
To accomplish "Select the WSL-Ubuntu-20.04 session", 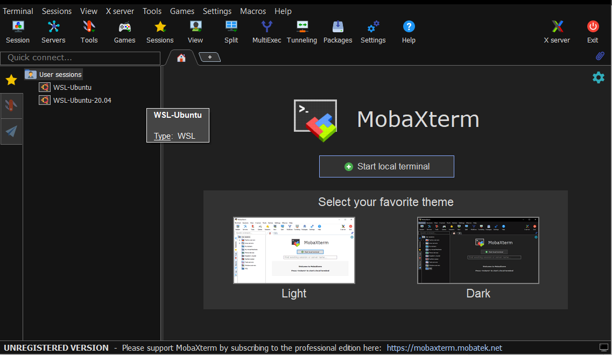I will (82, 100).
